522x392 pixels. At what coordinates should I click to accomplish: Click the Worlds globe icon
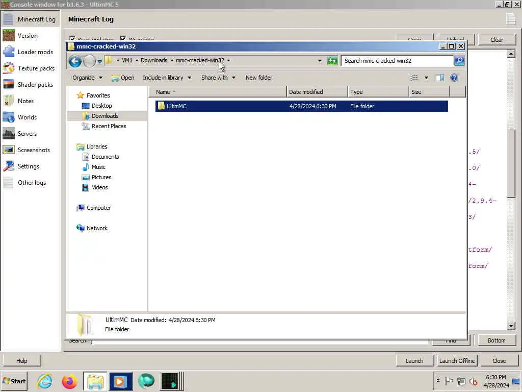click(x=9, y=117)
